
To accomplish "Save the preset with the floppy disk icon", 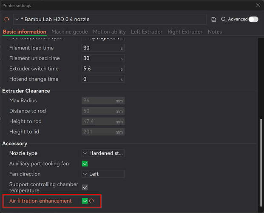I will tap(213, 20).
